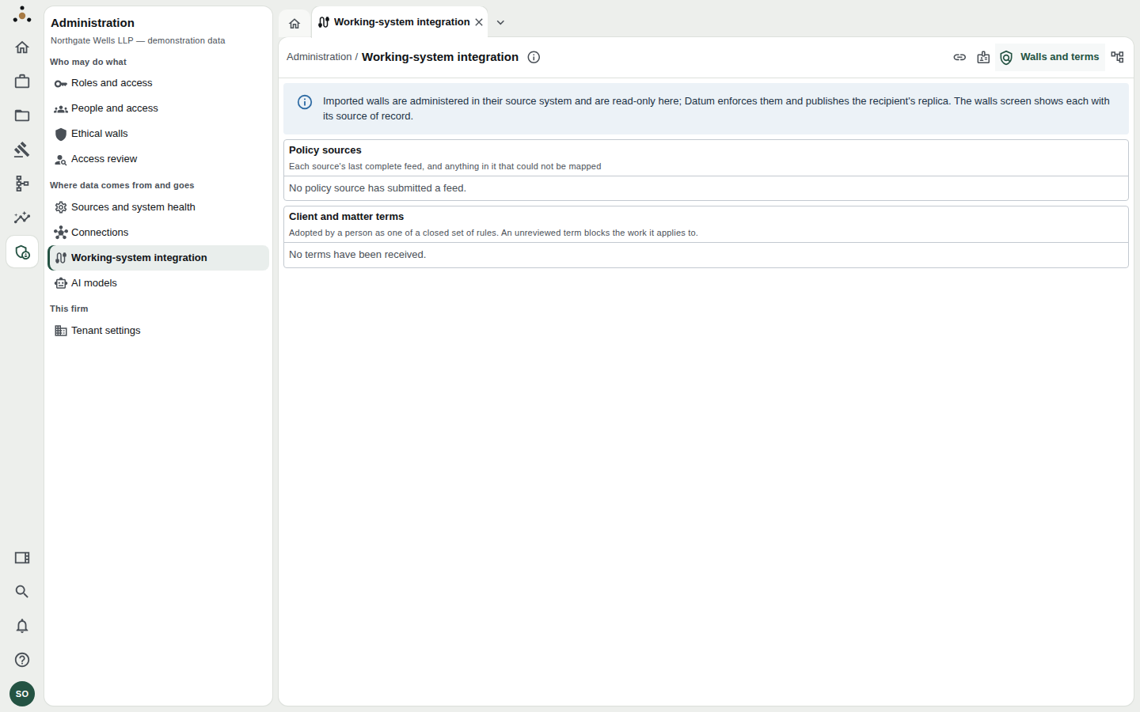Image resolution: width=1140 pixels, height=712 pixels.
Task: Open the folder icon in the left rail
Action: pyautogui.click(x=22, y=116)
